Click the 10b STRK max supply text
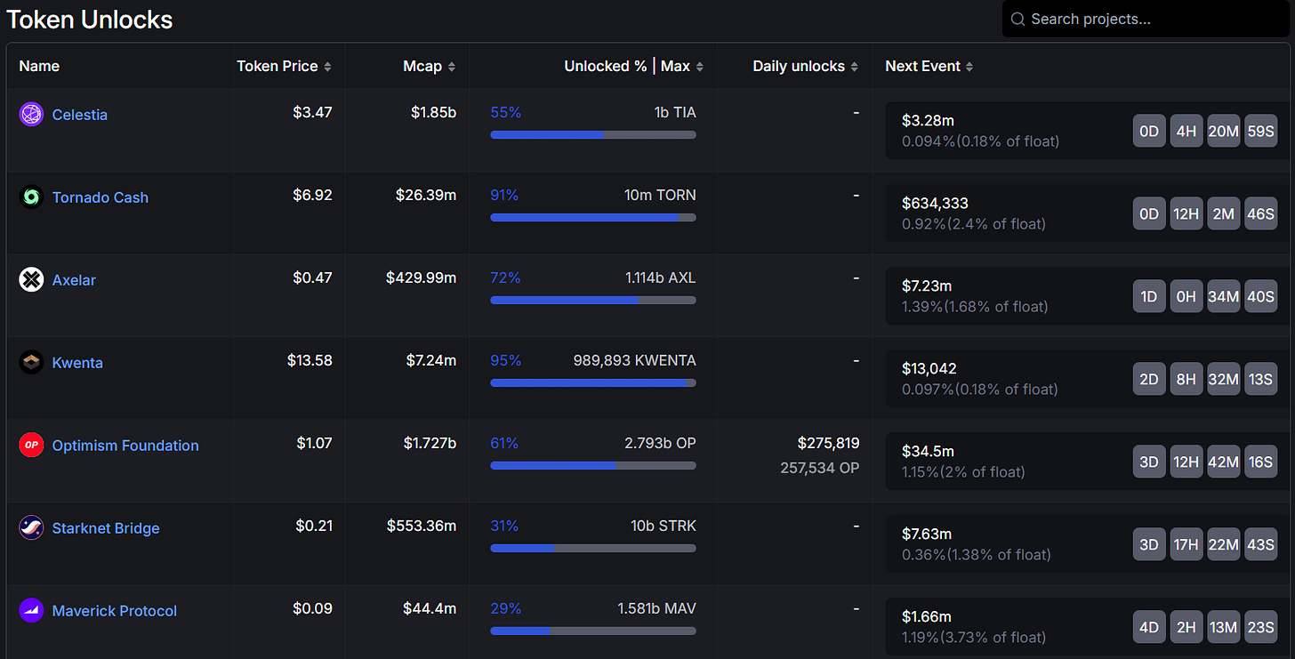1295x659 pixels. coord(664,526)
